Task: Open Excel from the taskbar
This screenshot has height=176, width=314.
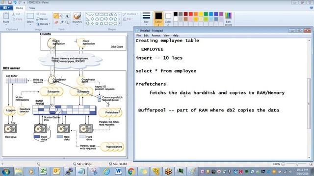Action: [x=44, y=172]
